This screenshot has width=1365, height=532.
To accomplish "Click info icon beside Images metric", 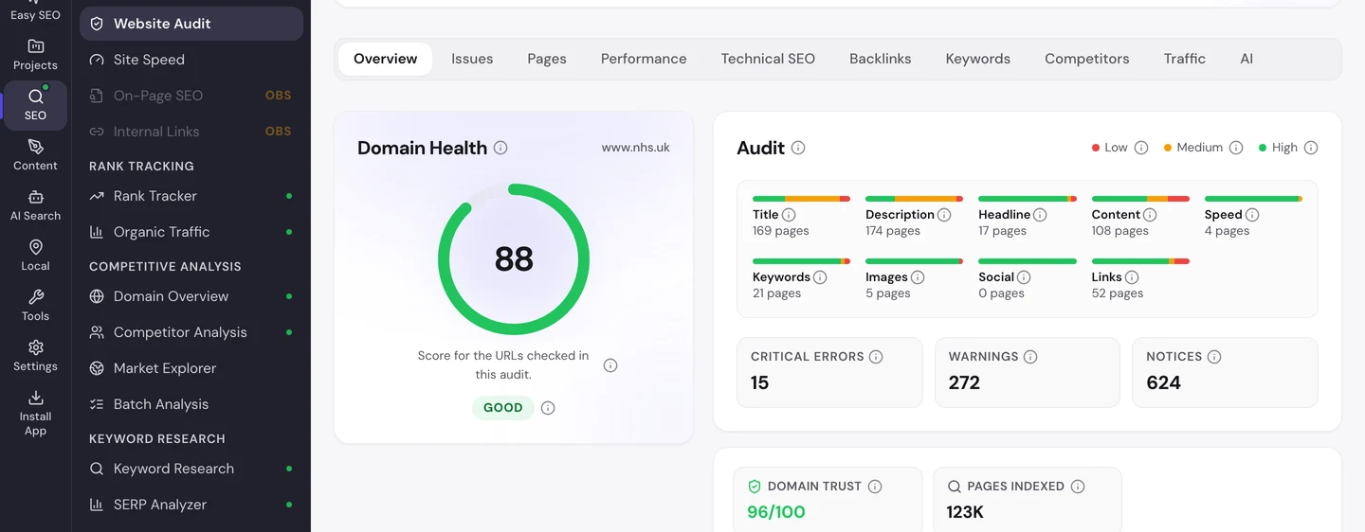I will pyautogui.click(x=918, y=277).
